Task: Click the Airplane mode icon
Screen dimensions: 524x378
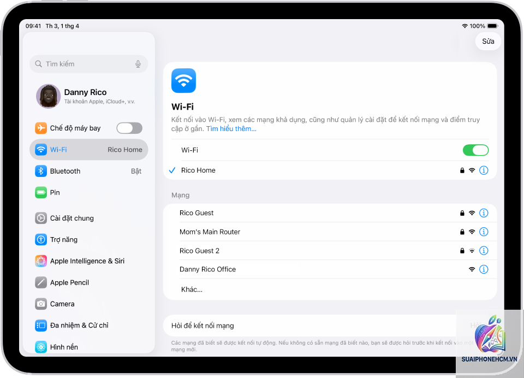Action: point(41,128)
